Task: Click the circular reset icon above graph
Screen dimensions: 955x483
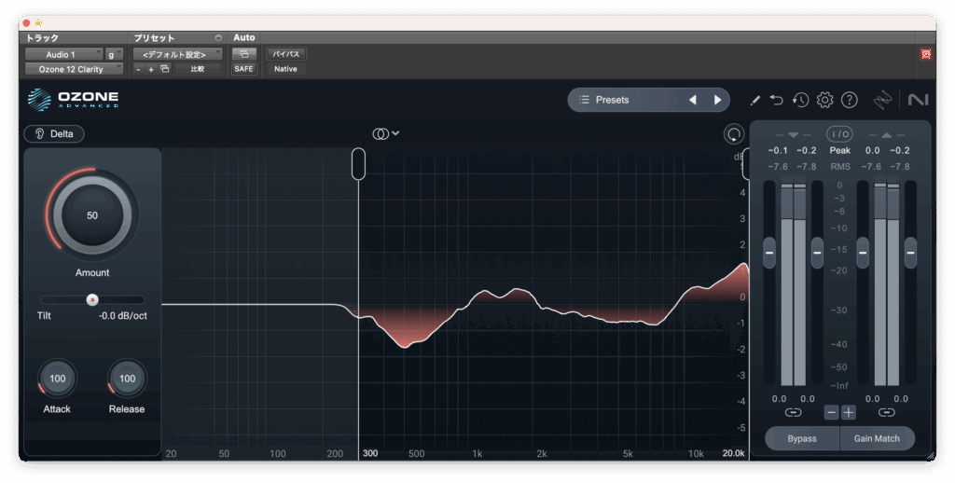Action: click(x=733, y=134)
